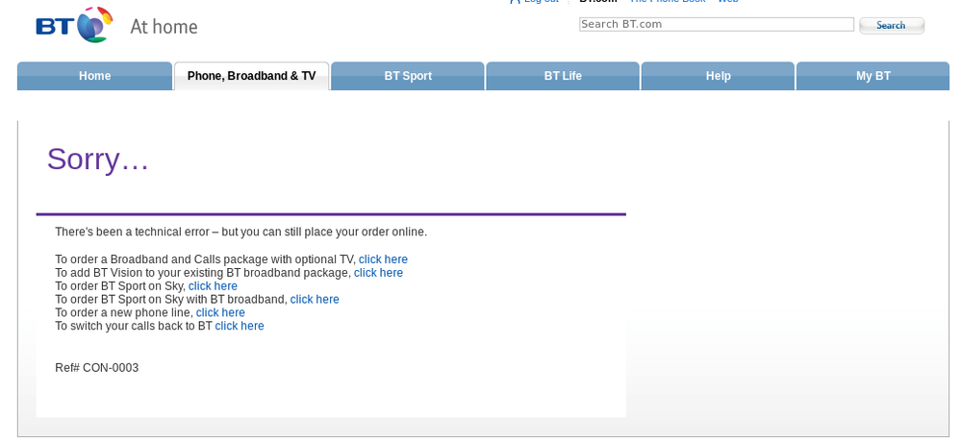
Task: Click the Search button
Action: click(891, 25)
